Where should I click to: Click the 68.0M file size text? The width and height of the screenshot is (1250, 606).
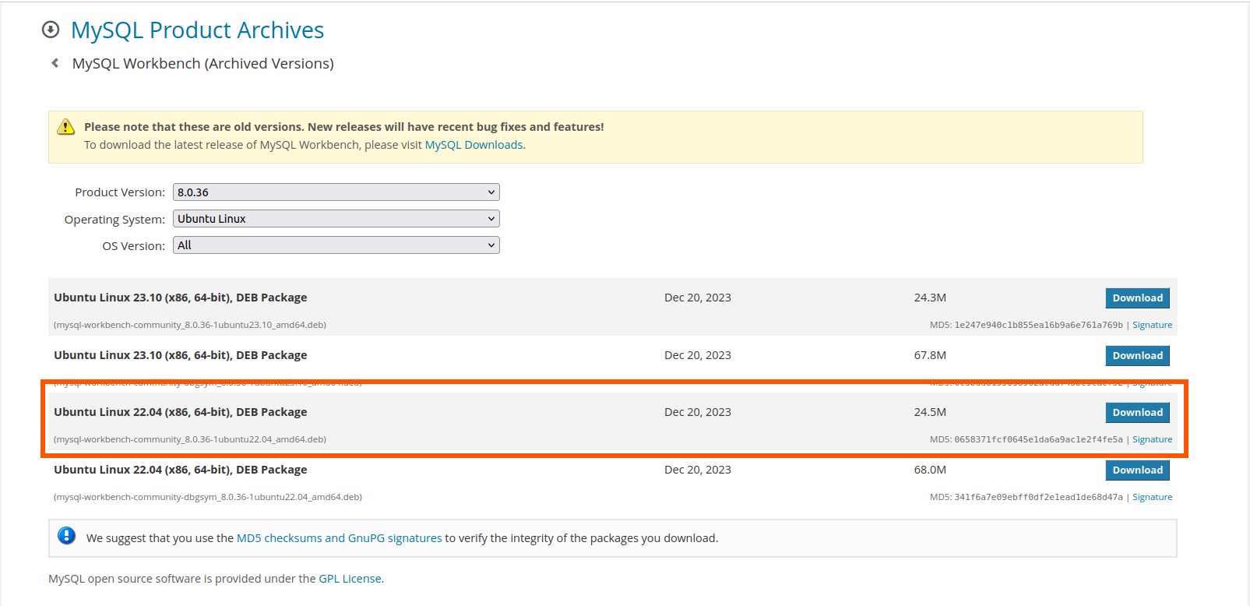click(x=930, y=470)
